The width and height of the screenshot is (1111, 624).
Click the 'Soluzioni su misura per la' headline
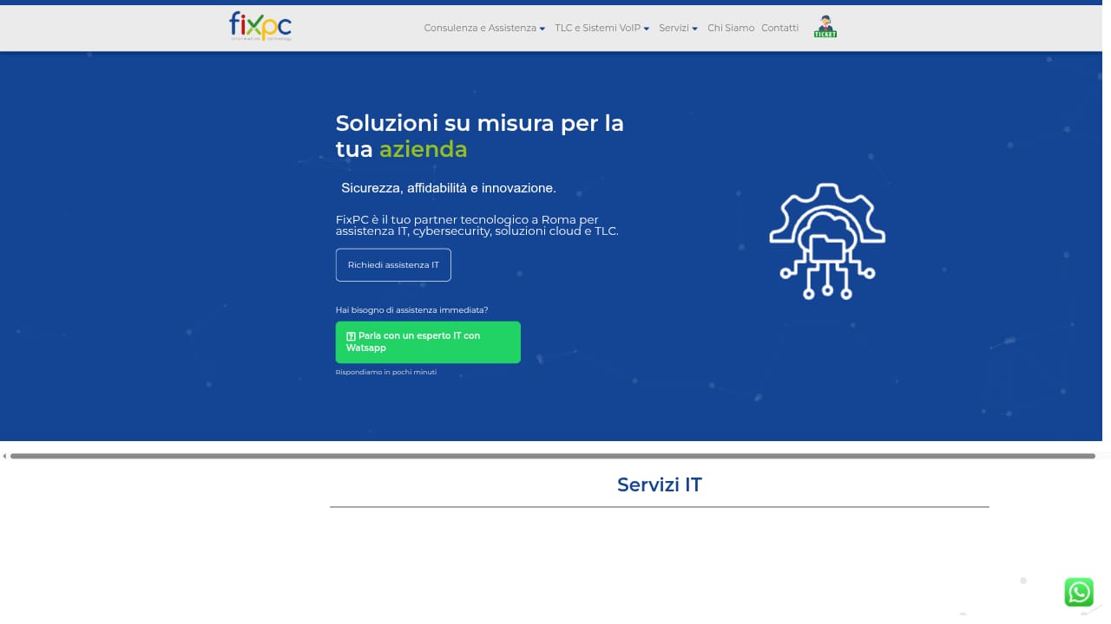[480, 123]
